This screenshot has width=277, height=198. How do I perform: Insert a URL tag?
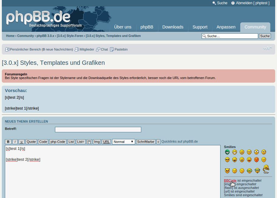point(106,142)
